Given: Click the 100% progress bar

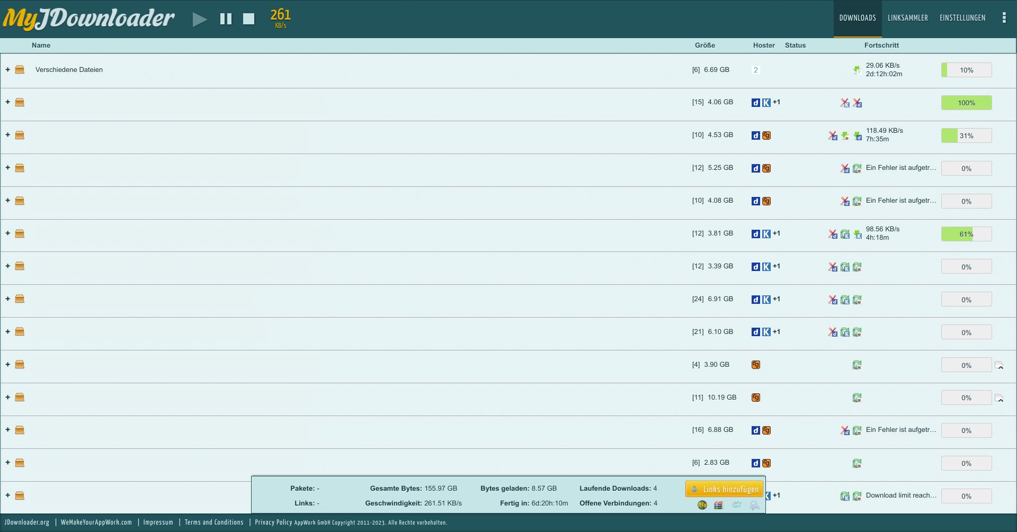Looking at the screenshot, I should (x=966, y=103).
